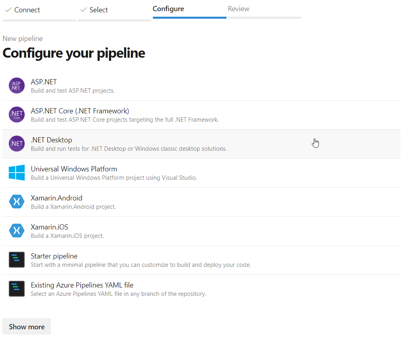Go back to the Select step
This screenshot has width=412, height=344.
click(114, 10)
